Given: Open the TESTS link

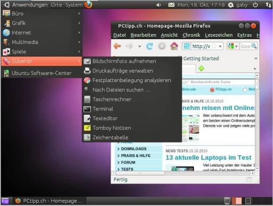Looking at the screenshot, I should point(127,169).
